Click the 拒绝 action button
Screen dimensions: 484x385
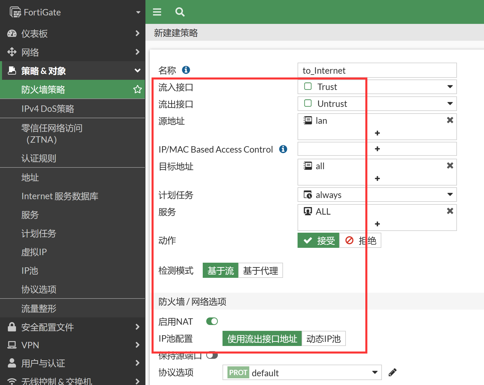pyautogui.click(x=360, y=241)
